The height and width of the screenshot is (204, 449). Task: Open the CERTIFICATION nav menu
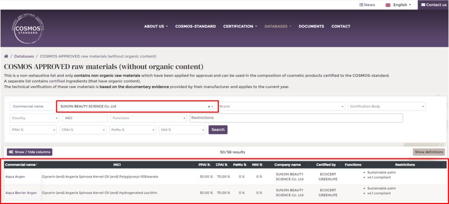coord(240,26)
